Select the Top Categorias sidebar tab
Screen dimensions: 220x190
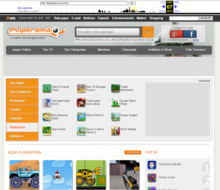click(x=22, y=92)
